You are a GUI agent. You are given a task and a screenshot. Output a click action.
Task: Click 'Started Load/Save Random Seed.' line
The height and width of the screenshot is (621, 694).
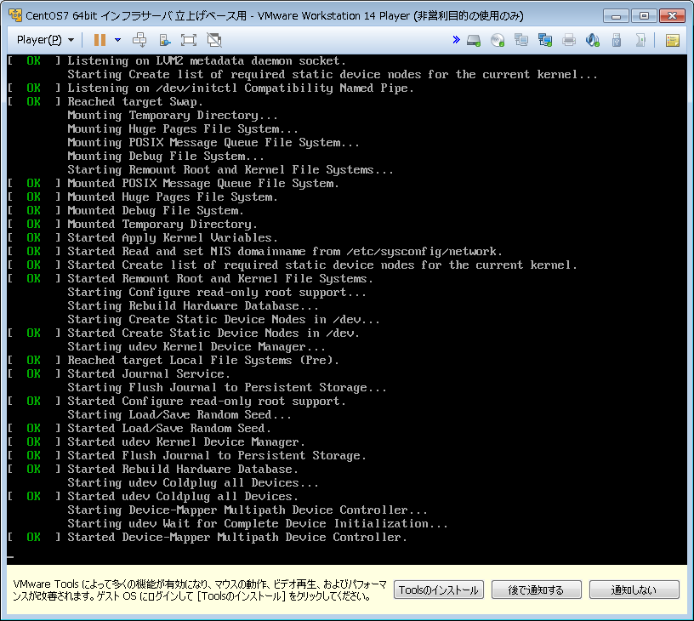pyautogui.click(x=169, y=429)
